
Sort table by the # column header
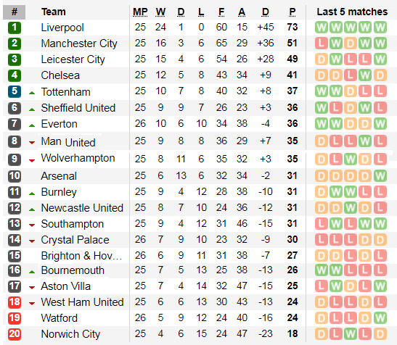pos(15,12)
